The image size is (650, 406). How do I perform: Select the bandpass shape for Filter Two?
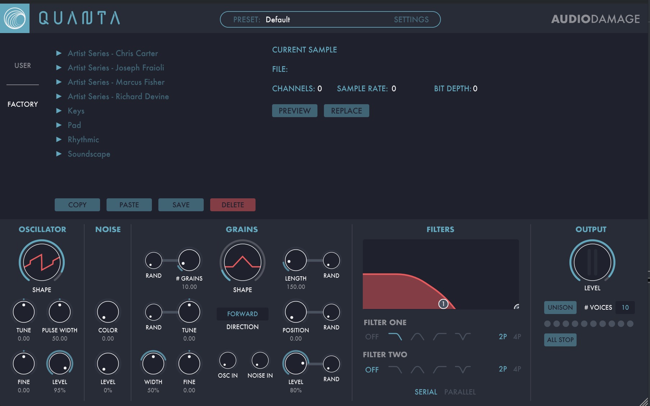(x=418, y=369)
